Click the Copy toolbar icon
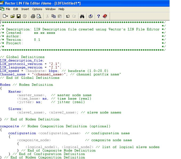Image resolution: width=181 pixels, height=159 pixels. tap(54, 16)
